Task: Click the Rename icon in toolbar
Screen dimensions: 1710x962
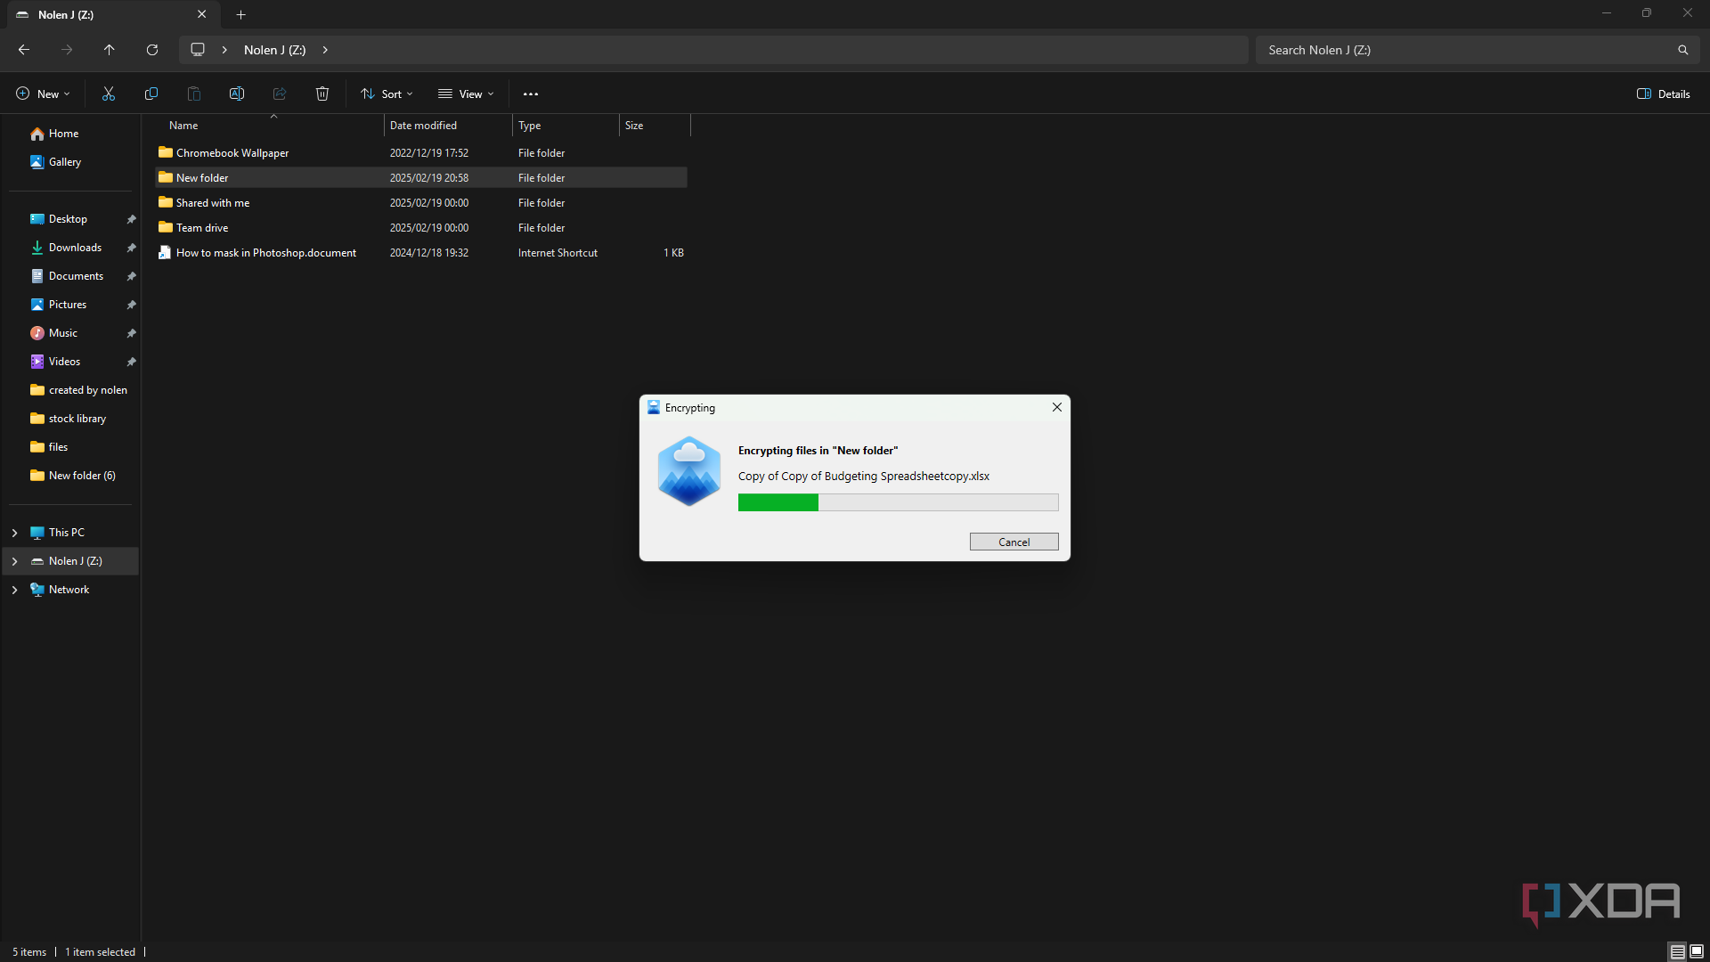Action: pyautogui.click(x=237, y=94)
